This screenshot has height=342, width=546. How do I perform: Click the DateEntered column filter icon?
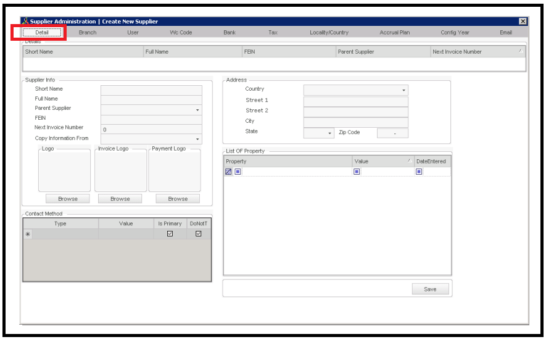coord(419,172)
